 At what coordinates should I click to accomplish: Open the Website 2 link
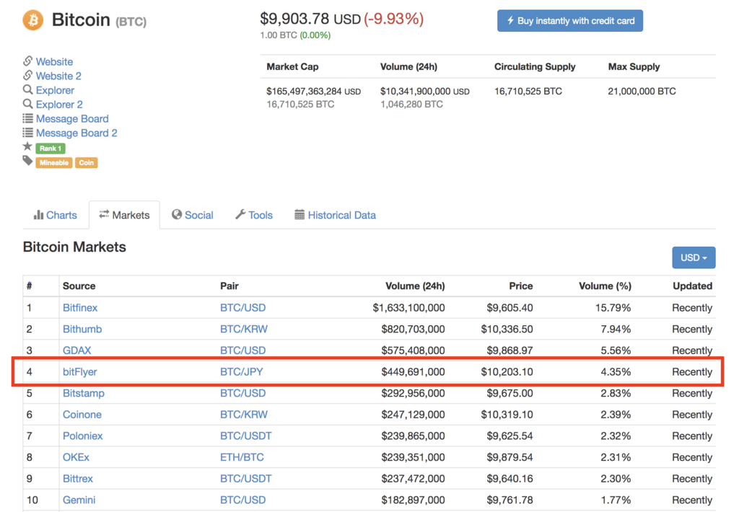[x=58, y=76]
